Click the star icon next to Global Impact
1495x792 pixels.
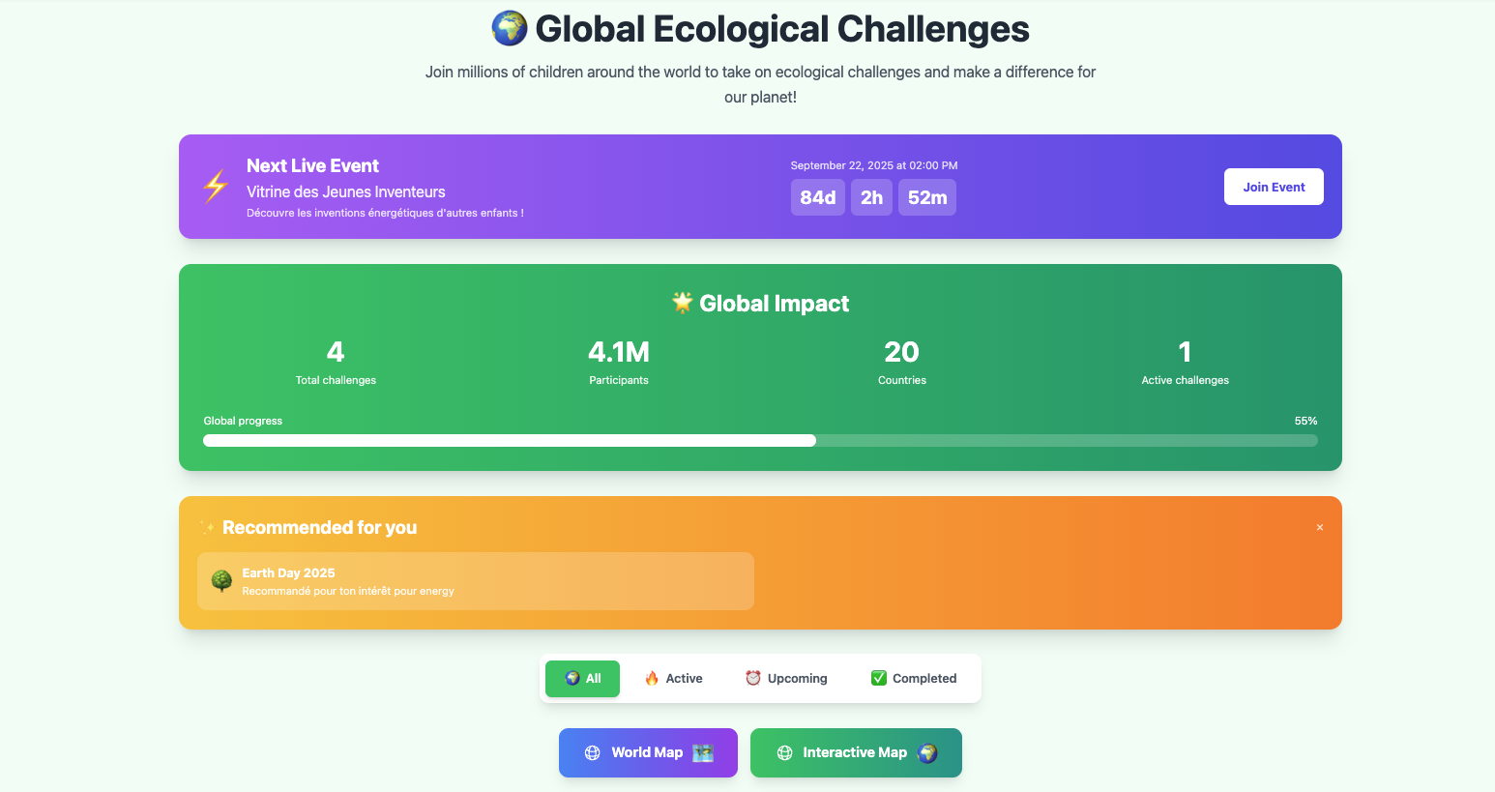click(683, 303)
